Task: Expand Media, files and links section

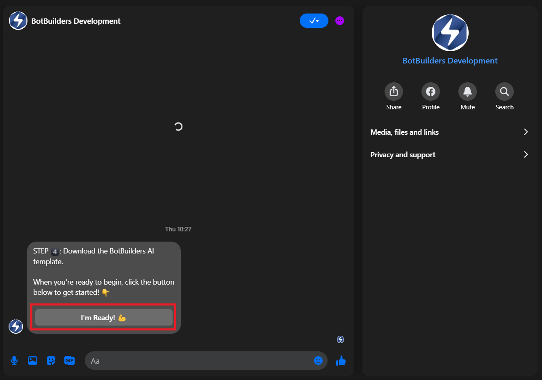Action: click(x=450, y=132)
